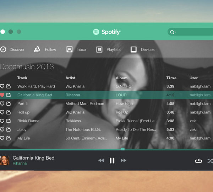Open the search dropdown arrow
The height and width of the screenshot is (192, 213).
[175, 32]
